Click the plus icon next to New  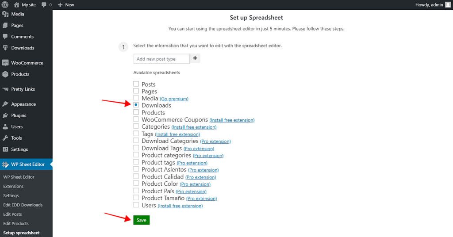pyautogui.click(x=60, y=5)
